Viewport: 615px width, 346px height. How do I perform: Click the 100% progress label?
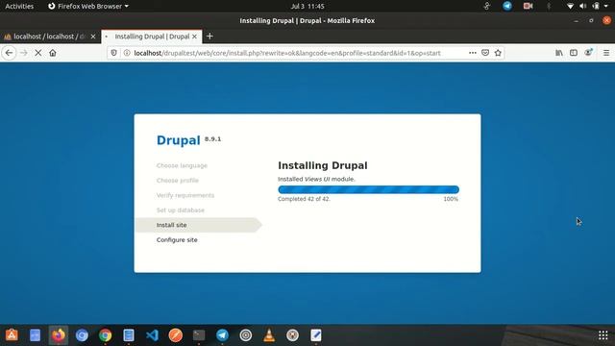pyautogui.click(x=451, y=199)
